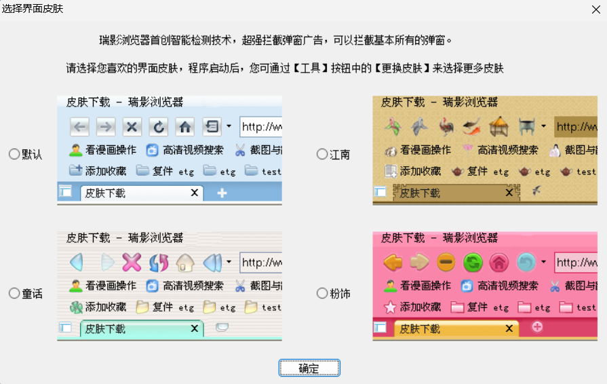
Task: Click history list icon in 默认 preview
Action: pos(212,127)
